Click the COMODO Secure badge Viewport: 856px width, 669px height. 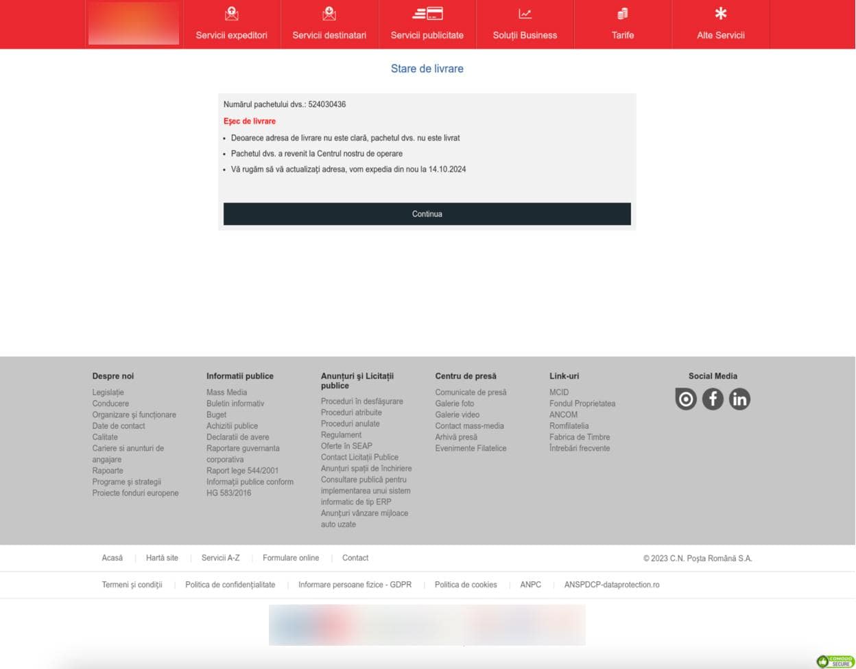click(x=836, y=661)
